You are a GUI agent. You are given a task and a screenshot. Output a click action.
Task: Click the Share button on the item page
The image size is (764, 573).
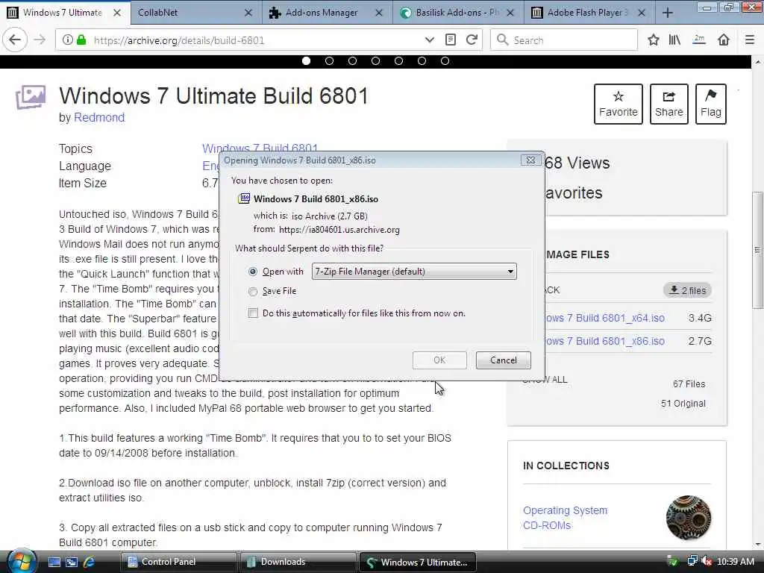(669, 104)
